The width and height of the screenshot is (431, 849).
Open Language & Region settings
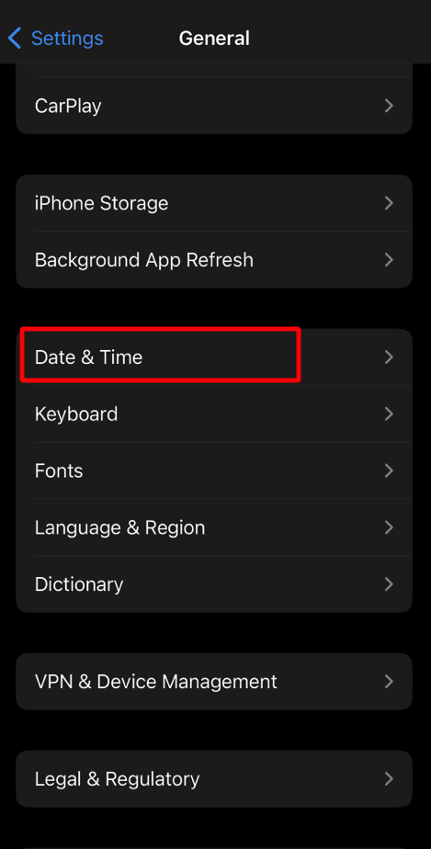(x=214, y=527)
